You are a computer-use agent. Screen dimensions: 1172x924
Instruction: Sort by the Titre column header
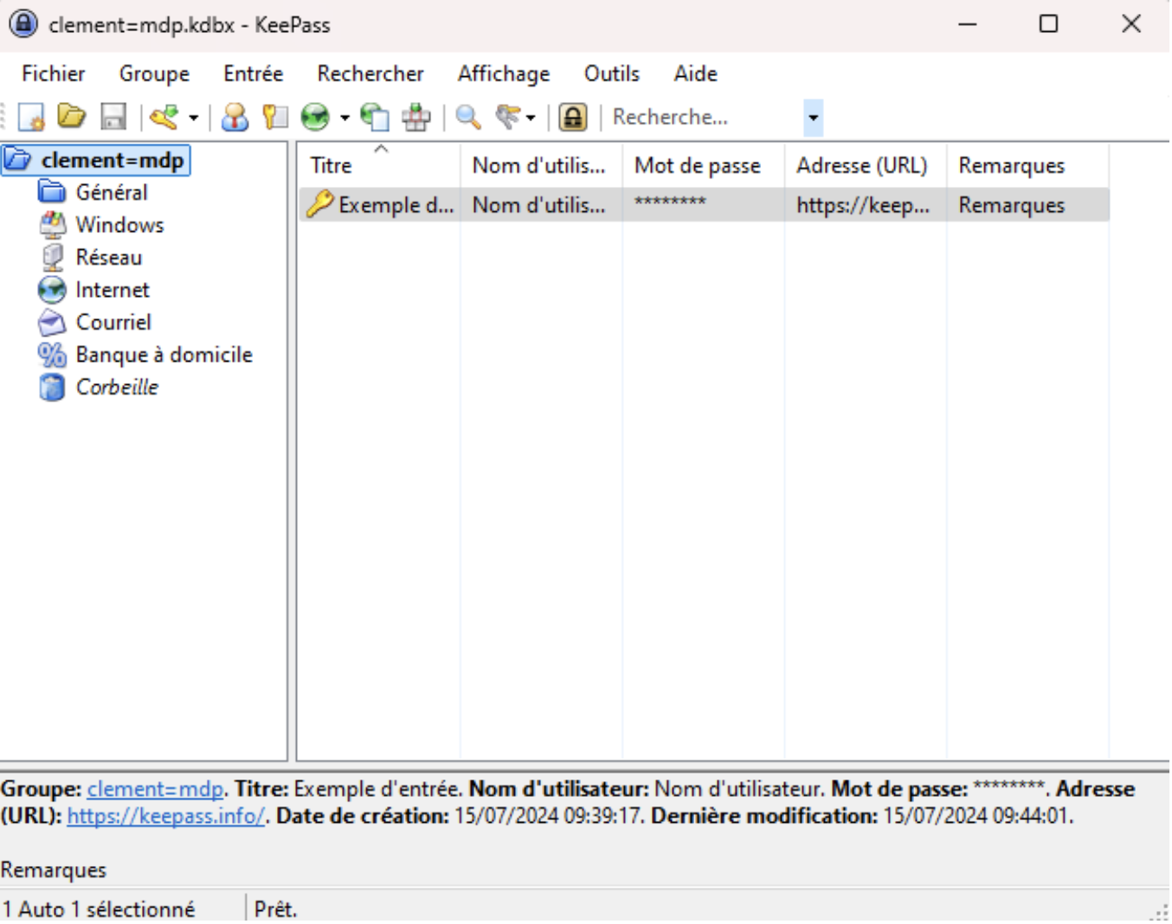pyautogui.click(x=379, y=165)
